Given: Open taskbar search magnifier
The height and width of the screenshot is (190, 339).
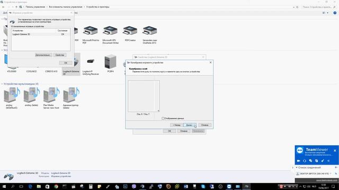Looking at the screenshot, I should (13, 186).
